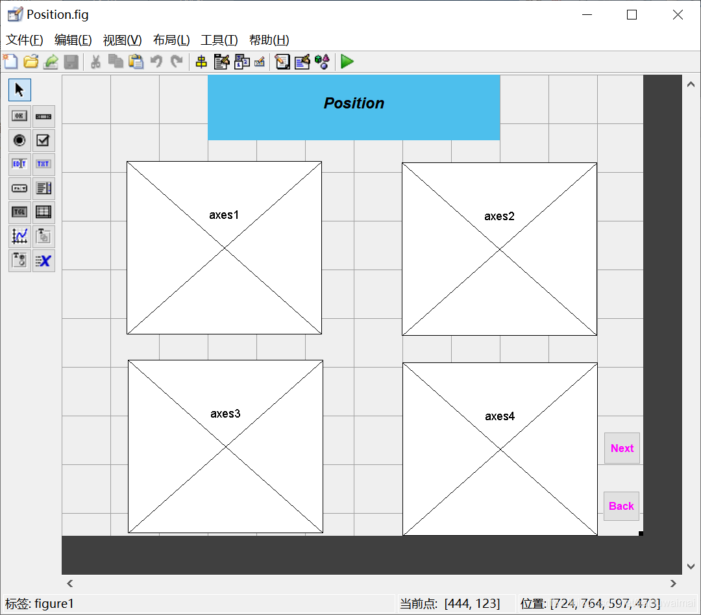The width and height of the screenshot is (701, 615).
Task: Click the New Figure toolbar icon
Action: 11,62
